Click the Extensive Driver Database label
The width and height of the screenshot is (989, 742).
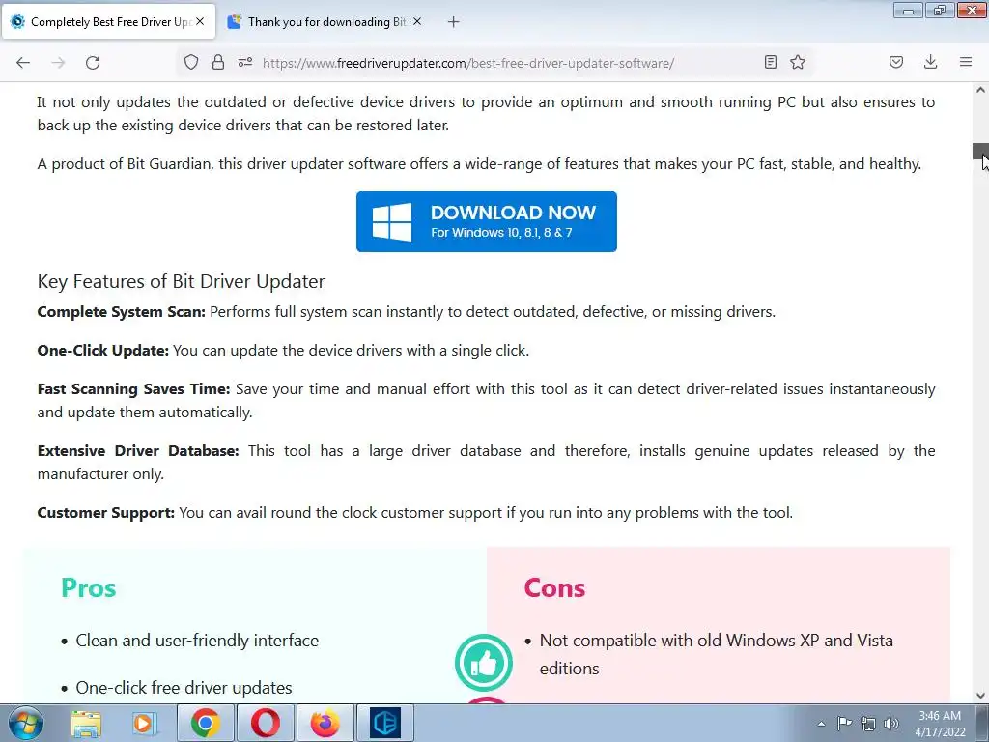pos(138,450)
